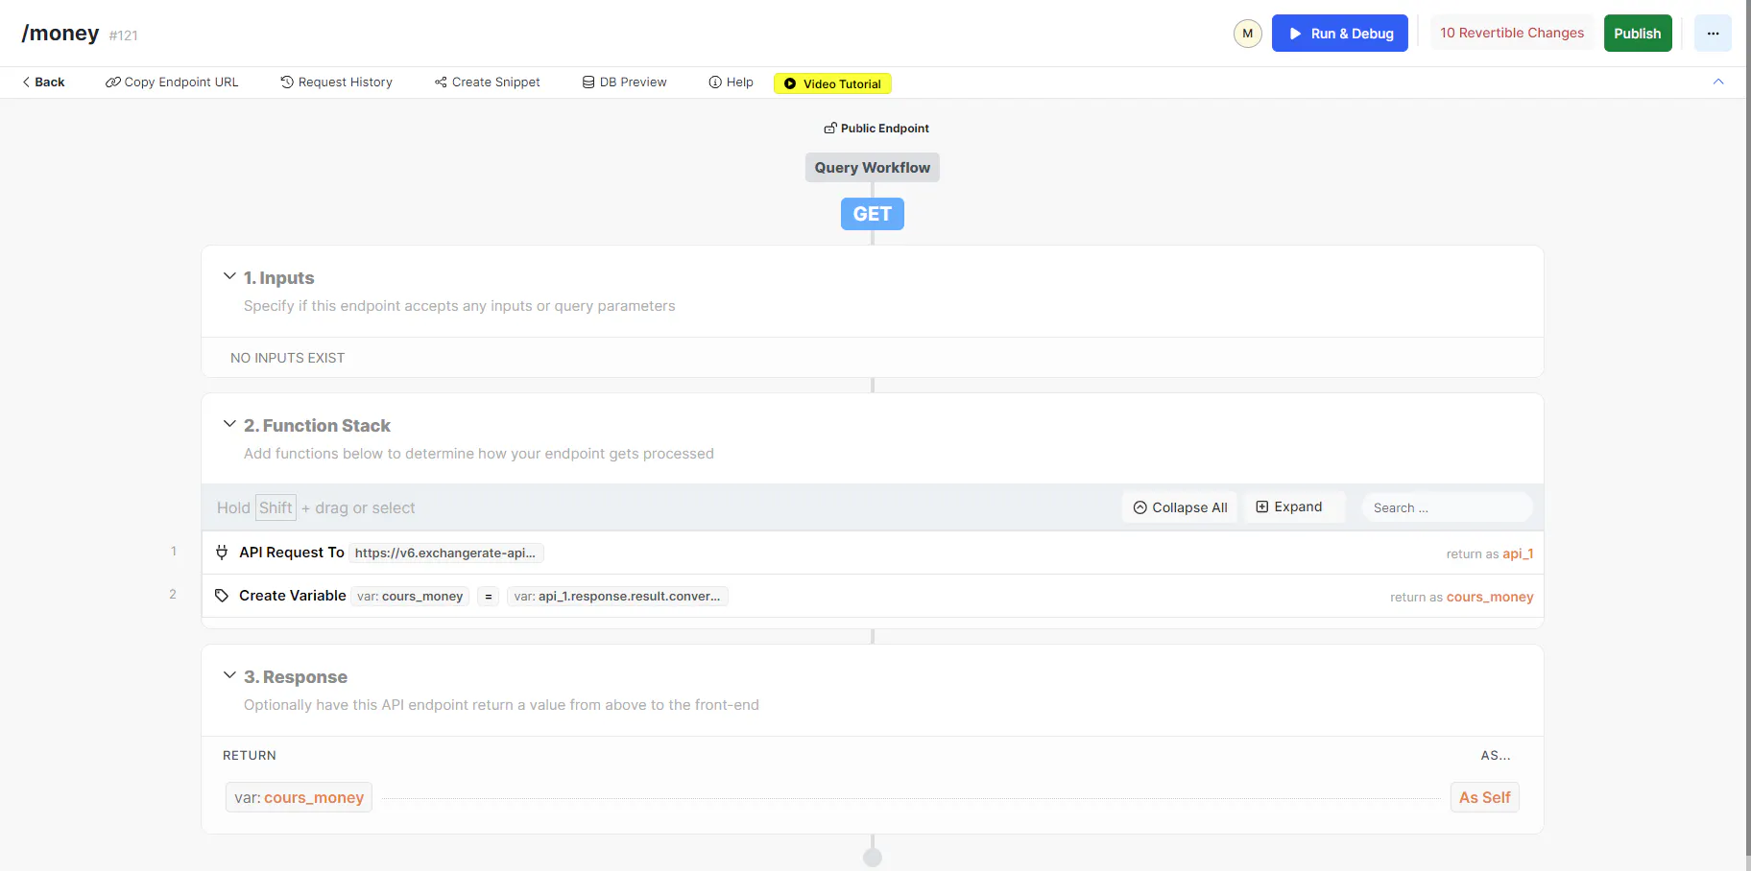The image size is (1751, 871).
Task: Collapse the top toolbar with the chevron
Action: (x=1718, y=82)
